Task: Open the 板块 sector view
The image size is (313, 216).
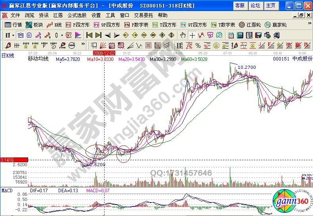Action: tap(34, 25)
